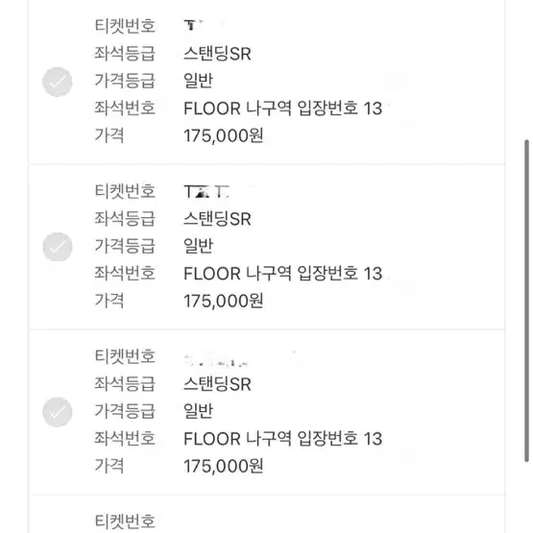The width and height of the screenshot is (533, 533).
Task: Click the second ticket's masked 티켓번호 value
Action: [x=207, y=191]
